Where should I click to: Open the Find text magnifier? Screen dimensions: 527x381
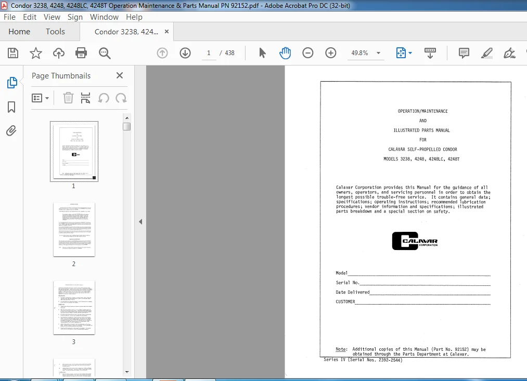click(105, 53)
